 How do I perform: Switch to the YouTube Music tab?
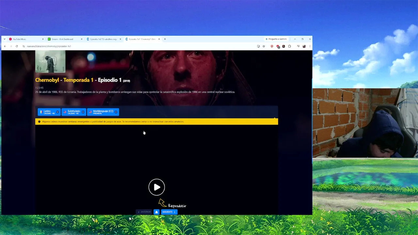[26, 39]
